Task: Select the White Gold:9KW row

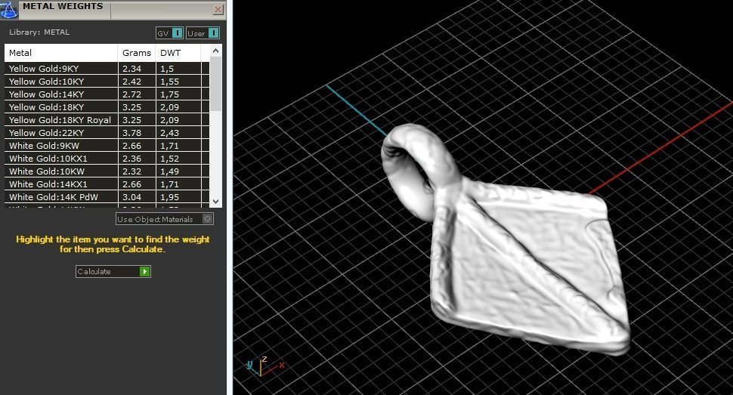Action: [x=107, y=145]
